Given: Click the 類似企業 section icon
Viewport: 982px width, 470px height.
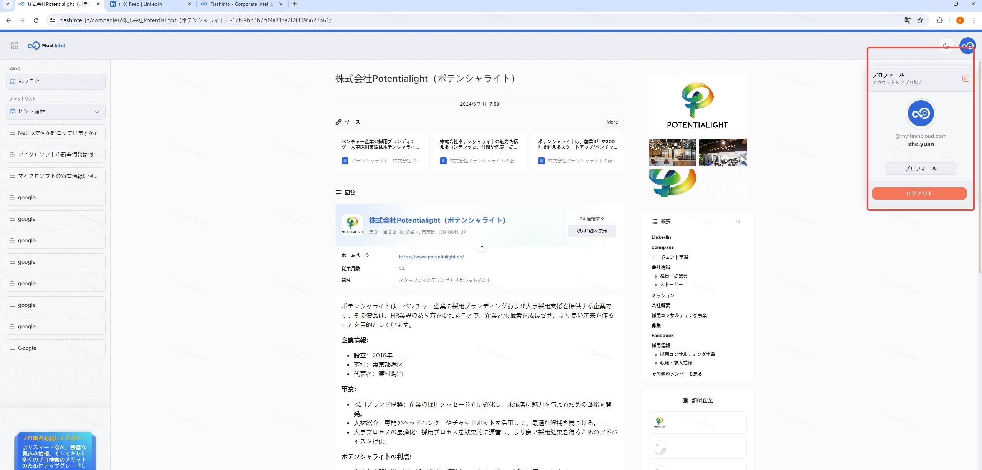Looking at the screenshot, I should (685, 401).
